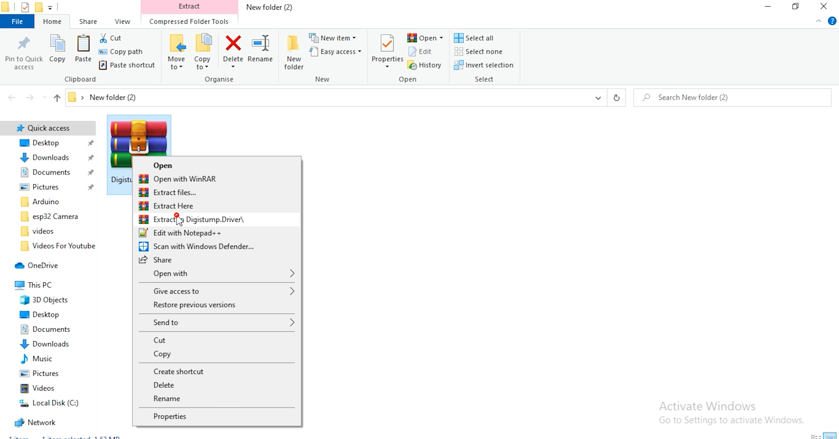
Task: Open Easy access dropdown
Action: pos(335,51)
